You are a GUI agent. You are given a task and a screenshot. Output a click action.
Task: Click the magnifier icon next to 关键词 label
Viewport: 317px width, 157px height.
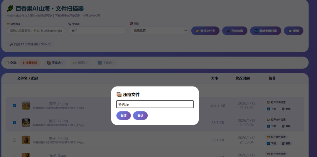pyautogui.click(x=70, y=24)
